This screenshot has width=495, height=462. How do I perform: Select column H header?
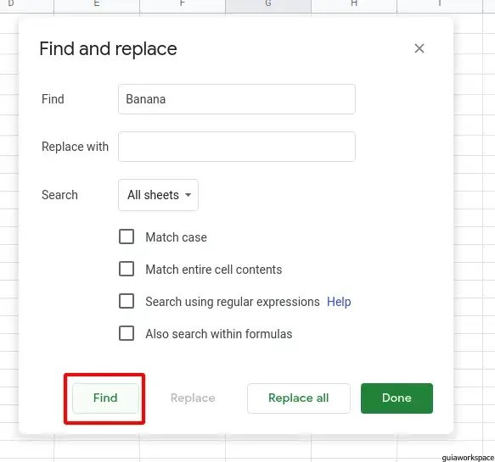click(354, 4)
